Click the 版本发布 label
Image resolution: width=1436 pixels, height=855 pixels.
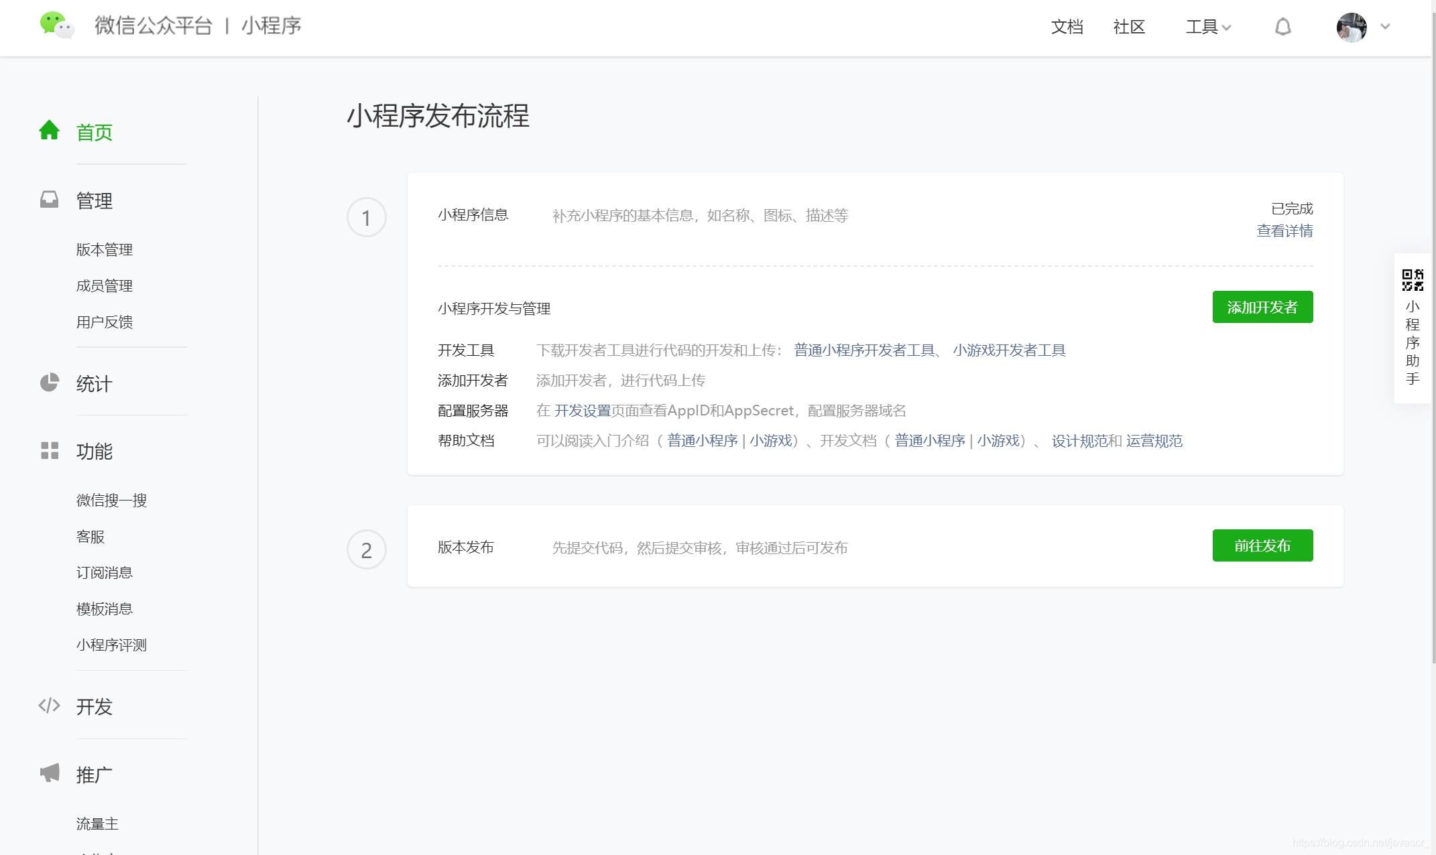pyautogui.click(x=466, y=547)
